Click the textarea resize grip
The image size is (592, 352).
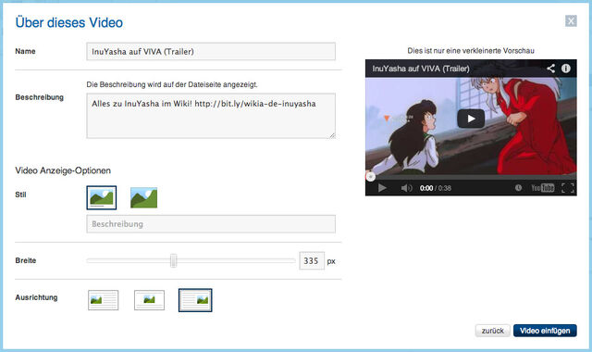[x=332, y=135]
